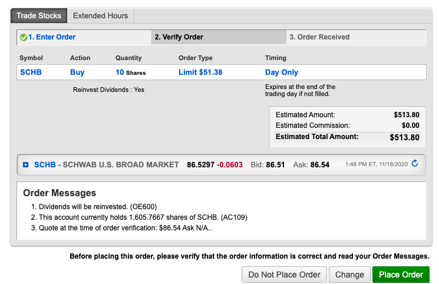Click the Change button
439x284 pixels.
pos(349,275)
